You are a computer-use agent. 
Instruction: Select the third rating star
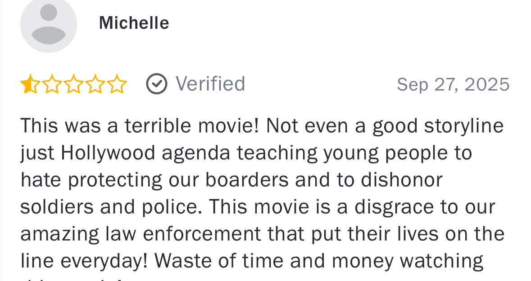(73, 84)
